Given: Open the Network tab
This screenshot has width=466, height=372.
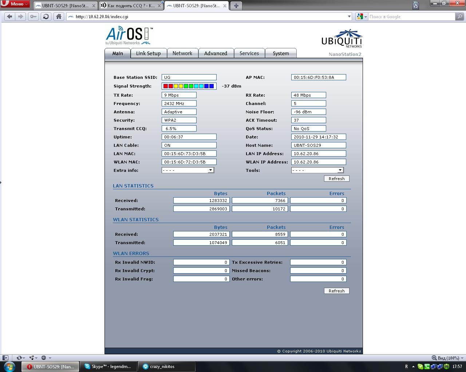Looking at the screenshot, I should coord(182,53).
